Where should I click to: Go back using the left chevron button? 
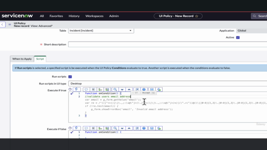click(x=3, y=25)
